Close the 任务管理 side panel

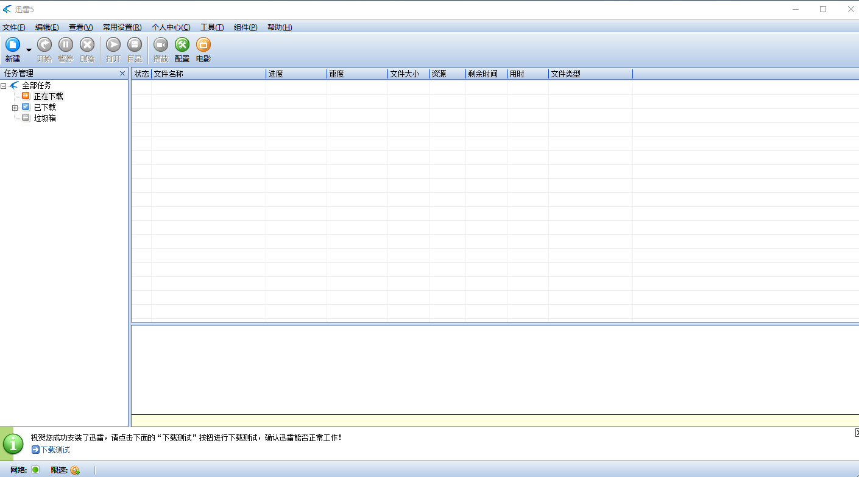[x=122, y=74]
